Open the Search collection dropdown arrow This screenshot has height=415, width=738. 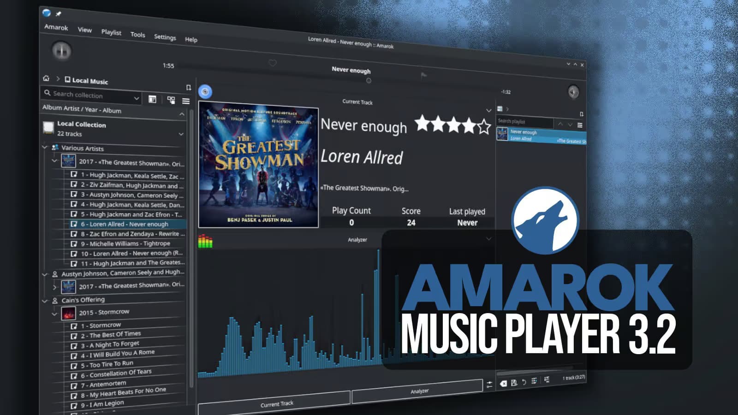(137, 98)
